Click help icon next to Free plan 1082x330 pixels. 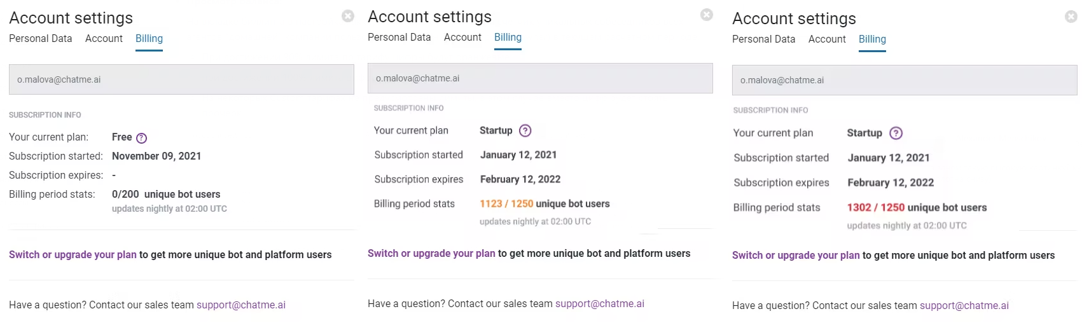[142, 138]
